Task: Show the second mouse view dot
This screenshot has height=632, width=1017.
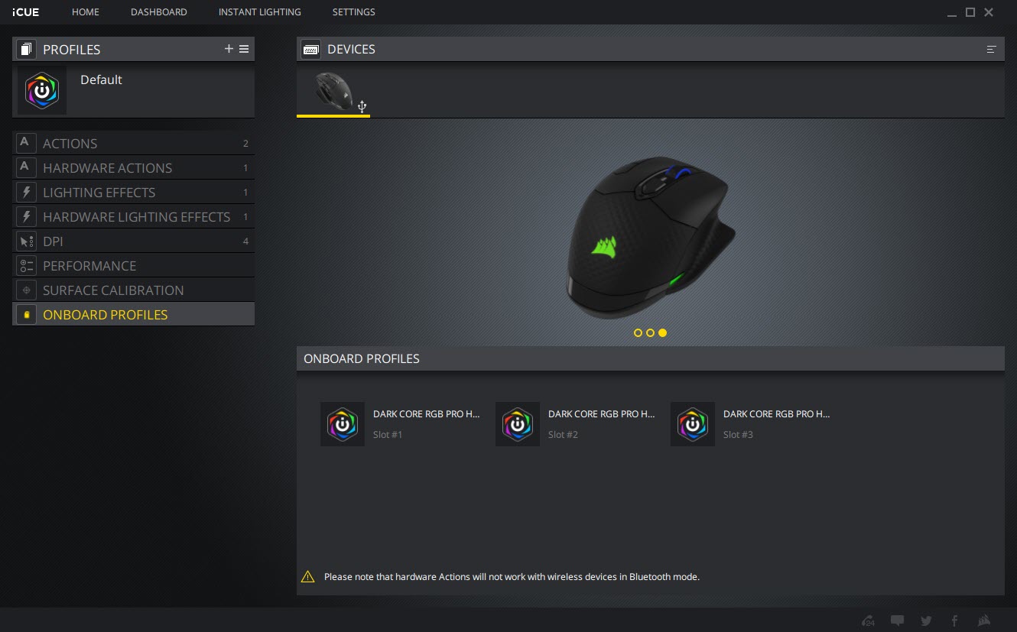Action: pyautogui.click(x=650, y=332)
